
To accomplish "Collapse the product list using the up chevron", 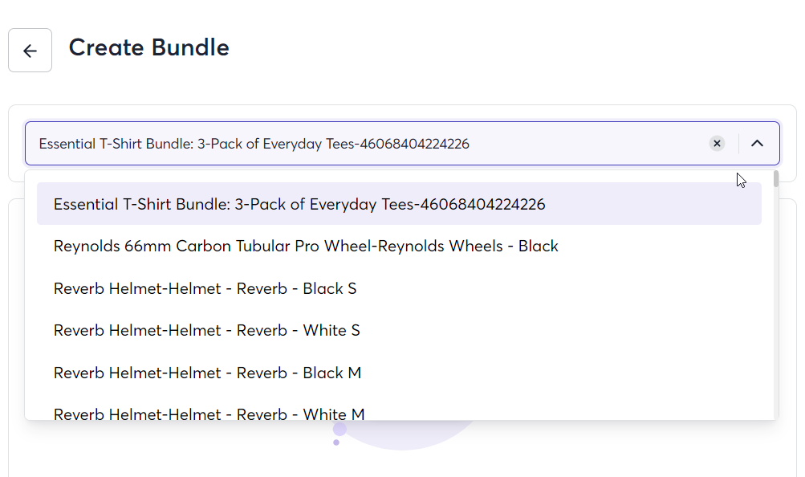I will tap(758, 143).
